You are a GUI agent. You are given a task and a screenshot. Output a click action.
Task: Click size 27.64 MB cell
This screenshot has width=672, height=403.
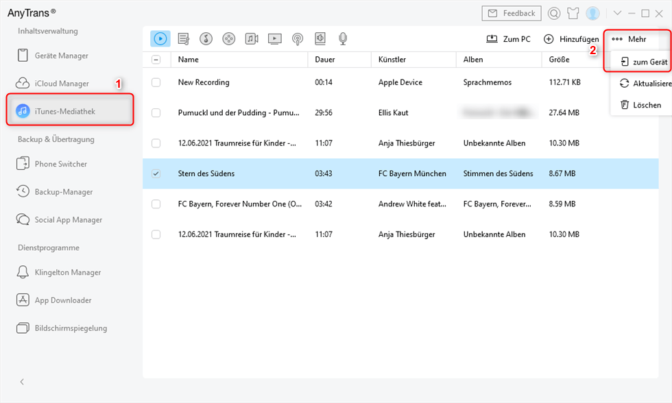pos(564,112)
